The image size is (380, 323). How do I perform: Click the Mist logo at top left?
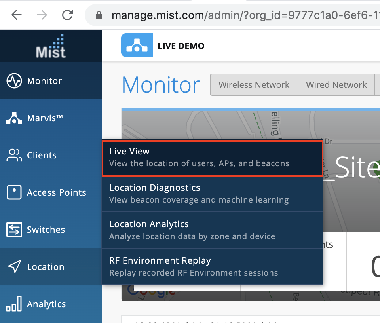(x=51, y=46)
